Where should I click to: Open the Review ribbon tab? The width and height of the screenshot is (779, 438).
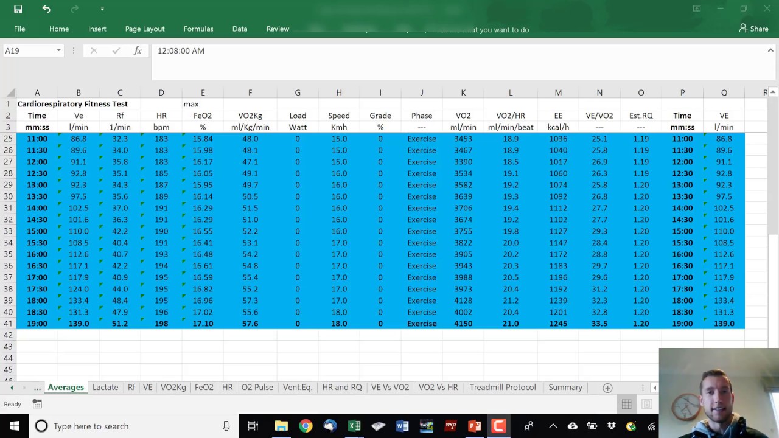click(x=278, y=29)
